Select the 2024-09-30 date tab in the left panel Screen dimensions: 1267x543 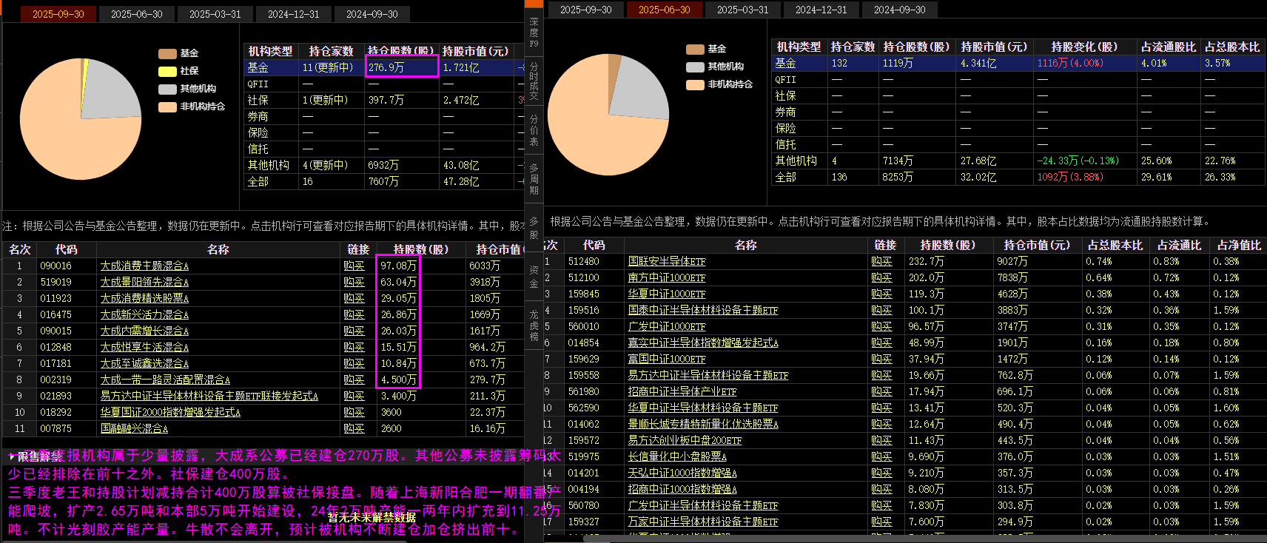[x=372, y=14]
